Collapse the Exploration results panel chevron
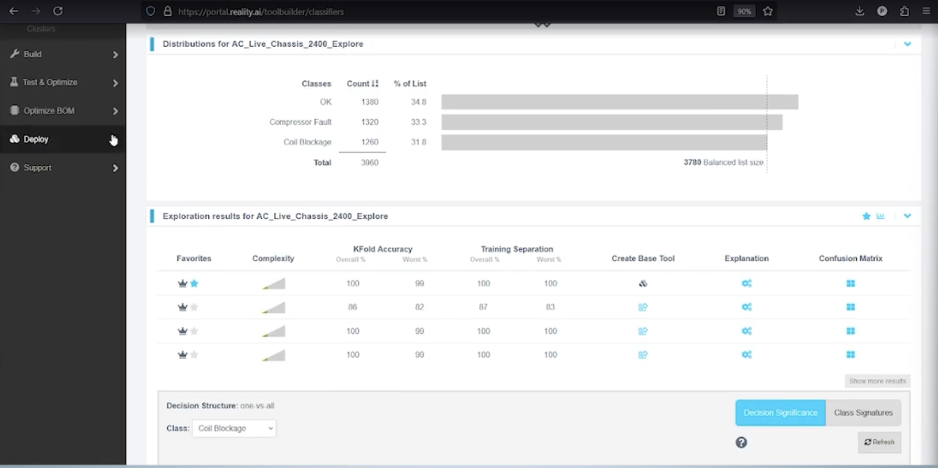Screen dimensions: 938x468 pos(908,216)
